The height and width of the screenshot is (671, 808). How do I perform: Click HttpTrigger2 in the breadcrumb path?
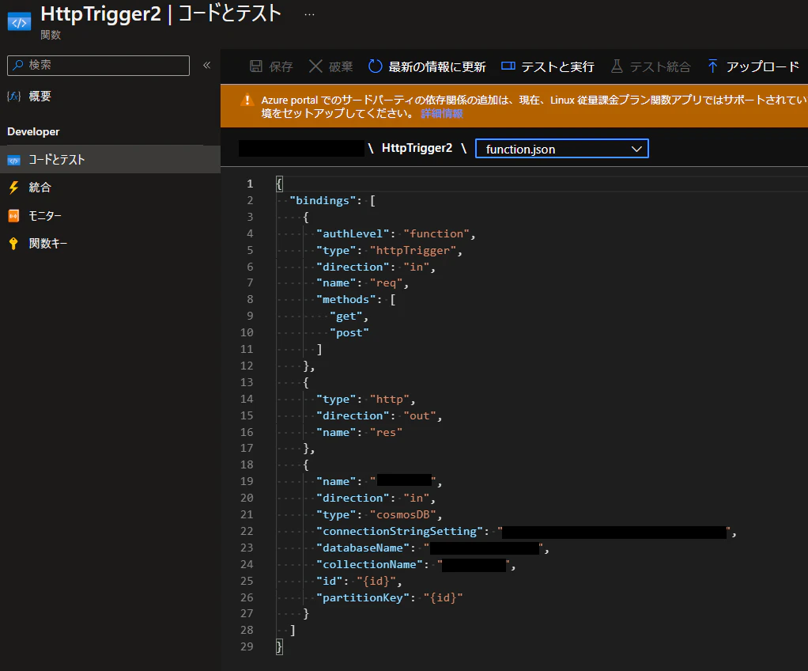coord(417,148)
